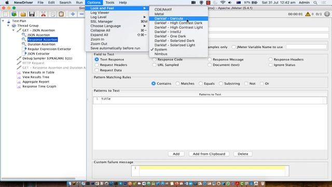The width and height of the screenshot is (332, 187).
Task: Click the Paste clipboard toolbar icon
Action: click(61, 14)
